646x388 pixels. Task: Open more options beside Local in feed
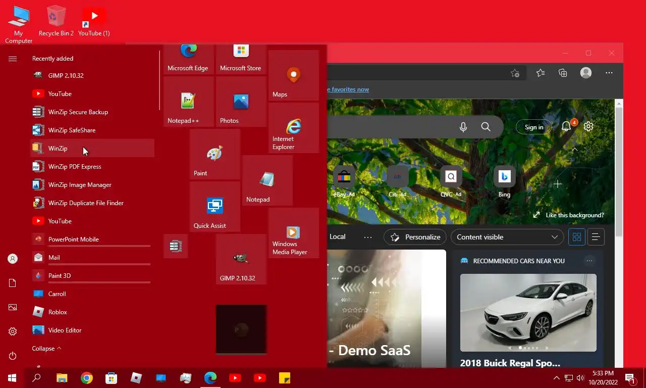[x=368, y=237]
